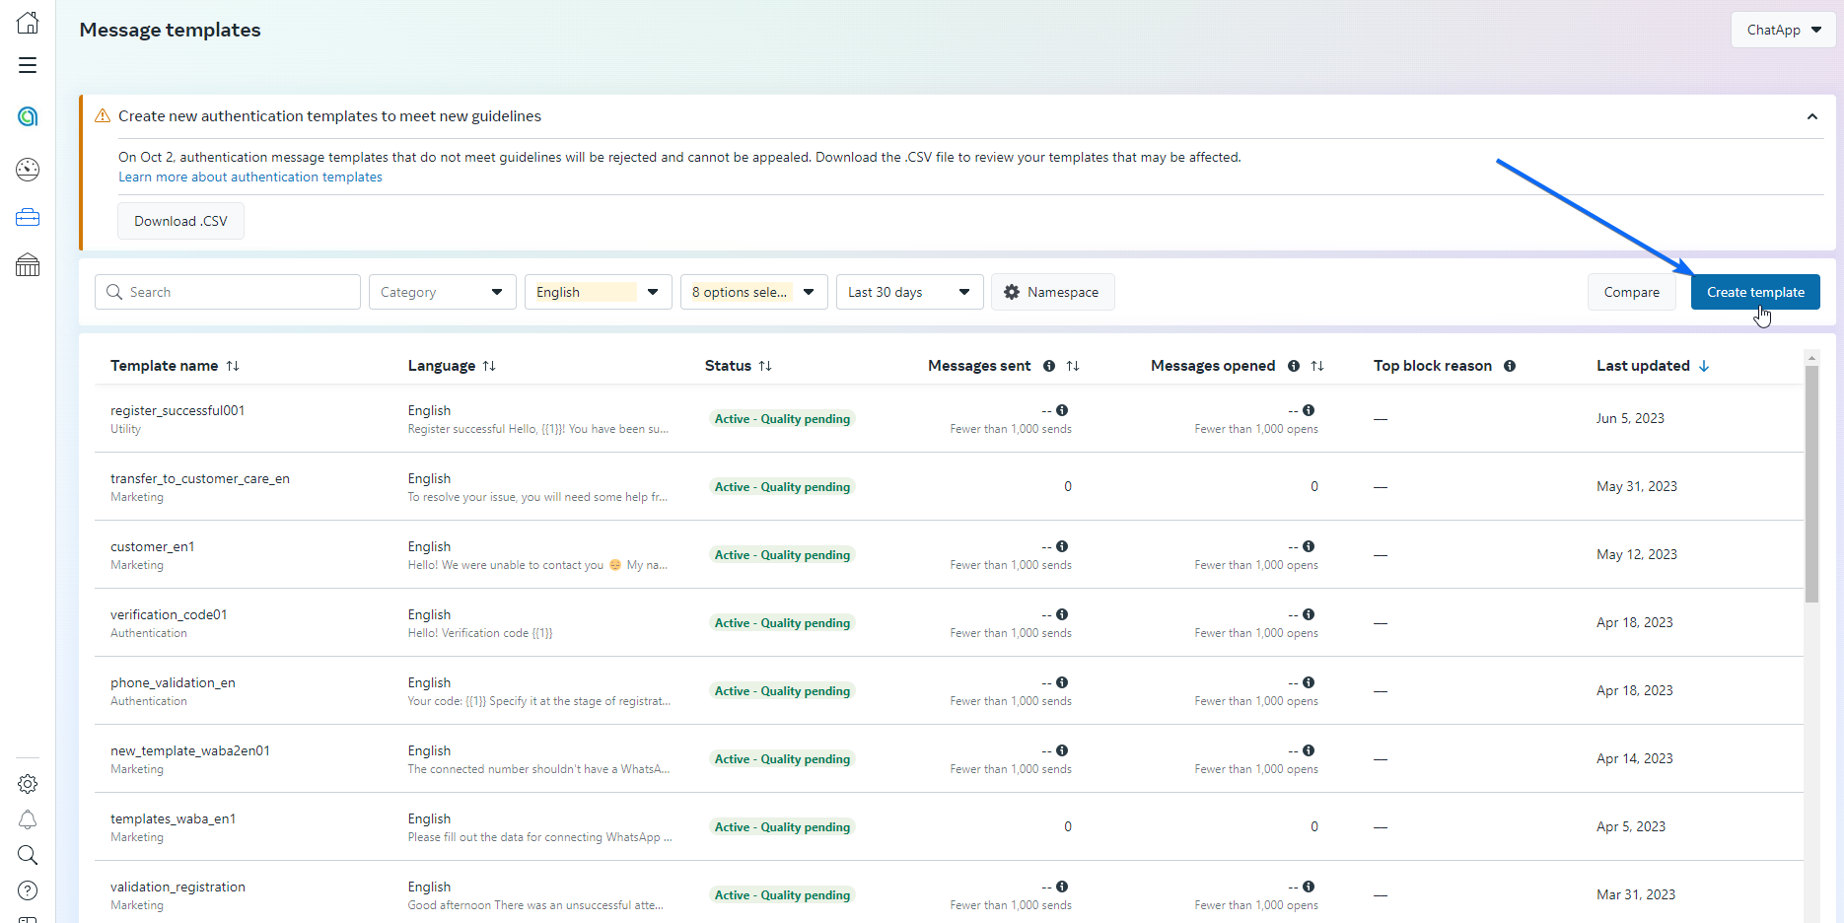Click the Create template button
Viewport: 1844px width, 923px height.
tap(1754, 292)
